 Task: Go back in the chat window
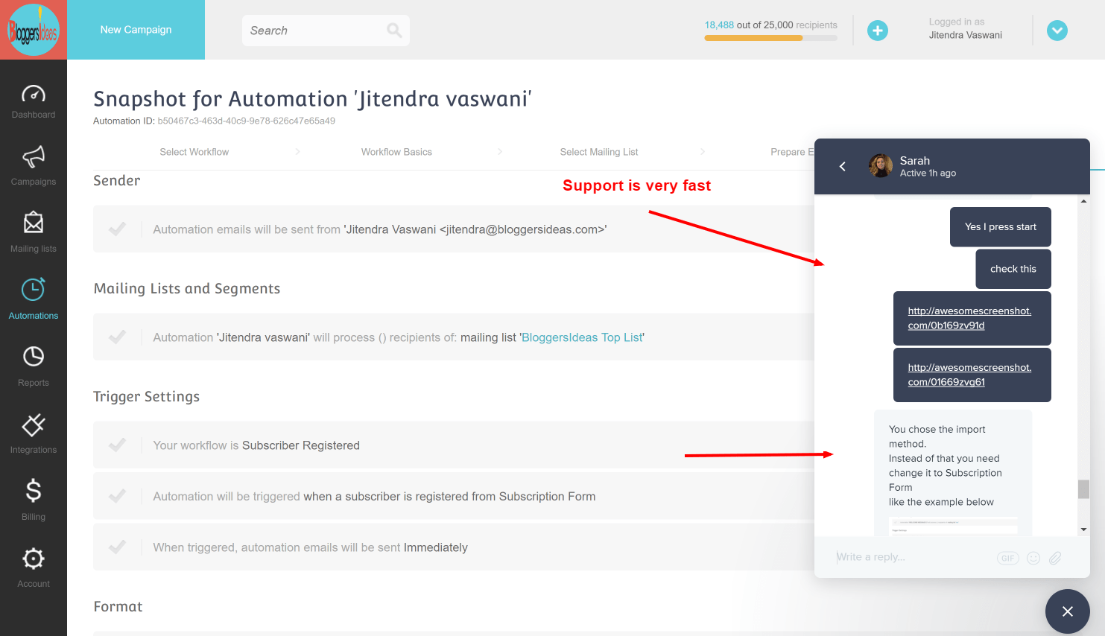tap(843, 167)
